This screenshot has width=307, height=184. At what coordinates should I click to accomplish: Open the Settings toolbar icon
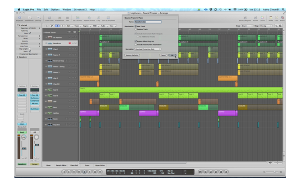pos(38,19)
